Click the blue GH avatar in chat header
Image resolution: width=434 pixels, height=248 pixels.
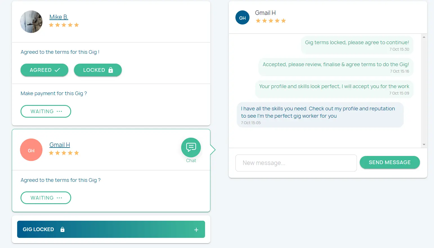coord(242,18)
